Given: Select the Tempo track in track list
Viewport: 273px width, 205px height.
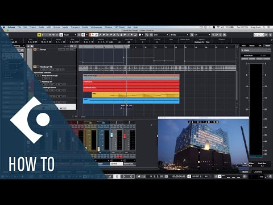Looking at the screenshot, I should 55,57.
